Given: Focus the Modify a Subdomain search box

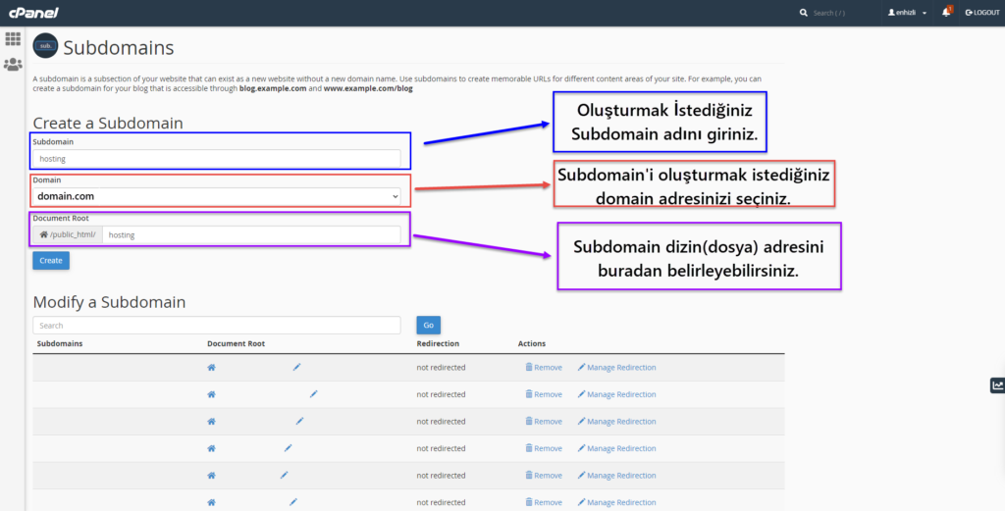Looking at the screenshot, I should [x=216, y=325].
